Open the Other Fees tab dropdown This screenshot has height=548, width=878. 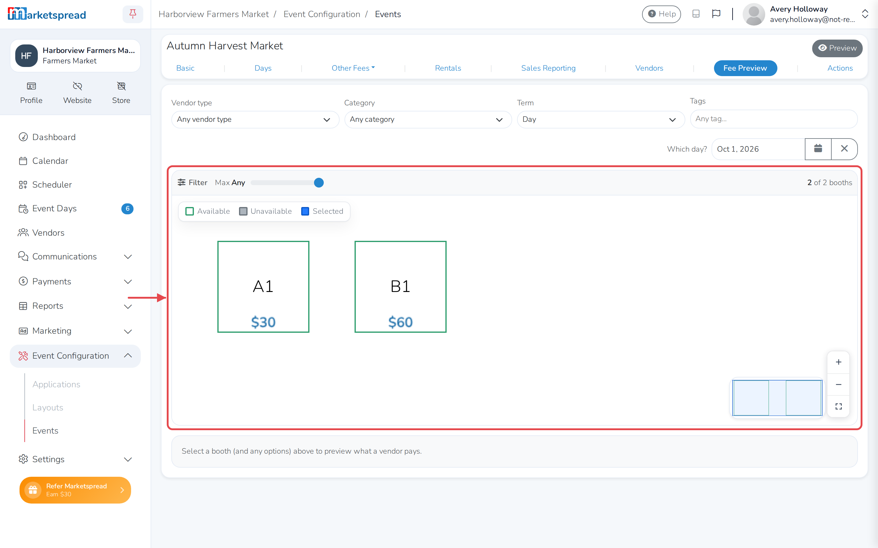353,68
